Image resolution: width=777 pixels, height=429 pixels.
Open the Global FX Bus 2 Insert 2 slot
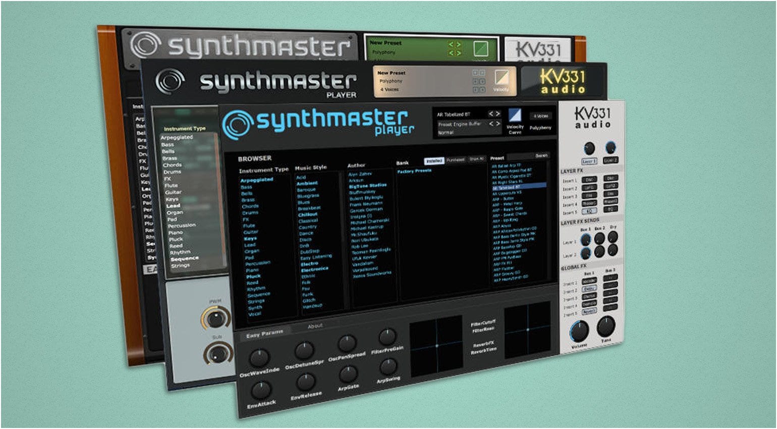pyautogui.click(x=610, y=285)
